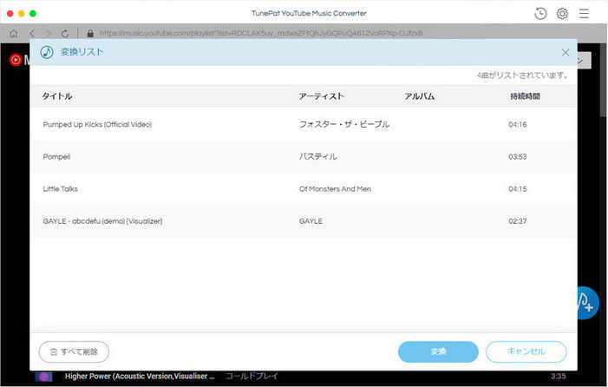Click the タイトル column header

coord(57,96)
